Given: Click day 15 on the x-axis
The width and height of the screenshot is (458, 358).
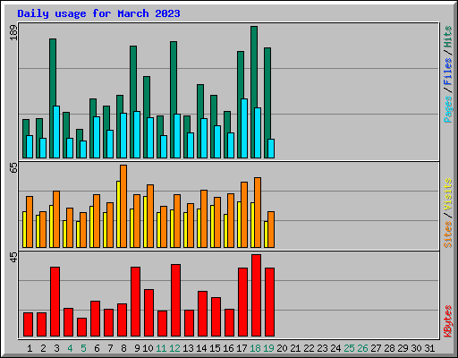Looking at the screenshot, I should [x=215, y=348].
